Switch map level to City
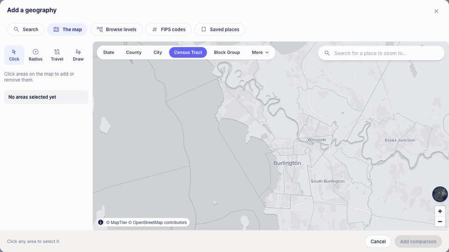449x252 pixels. tap(158, 52)
